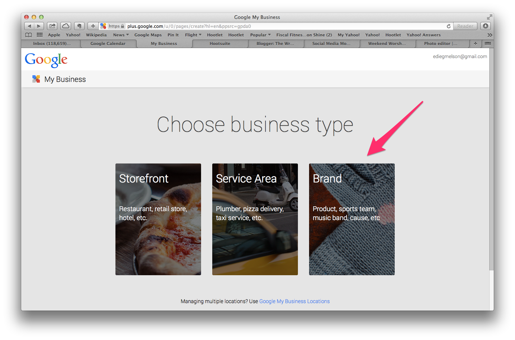Viewport: 515px width, 340px height.
Task: Click the My Business header text
Action: coord(65,79)
